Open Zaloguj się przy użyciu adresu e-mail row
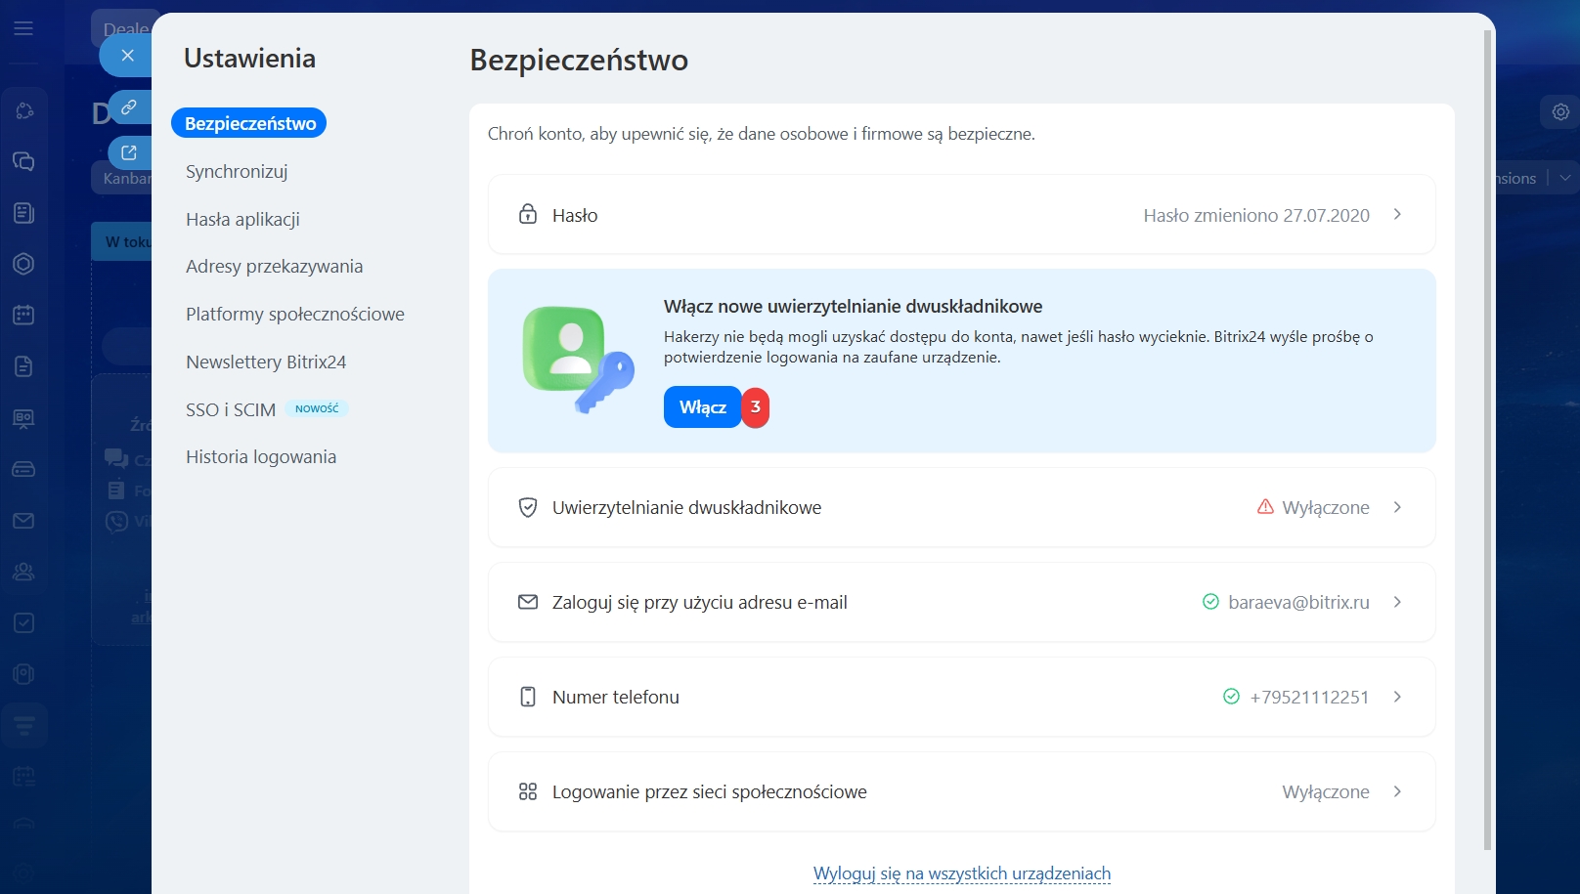 point(961,602)
